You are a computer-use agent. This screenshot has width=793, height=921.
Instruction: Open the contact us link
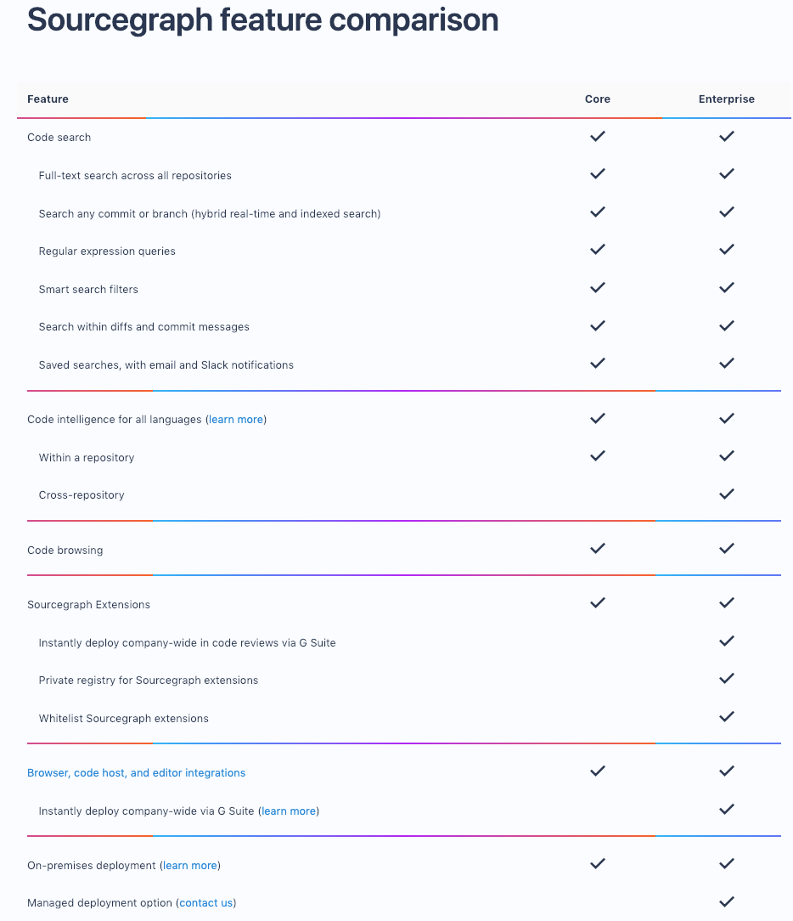pyautogui.click(x=206, y=903)
